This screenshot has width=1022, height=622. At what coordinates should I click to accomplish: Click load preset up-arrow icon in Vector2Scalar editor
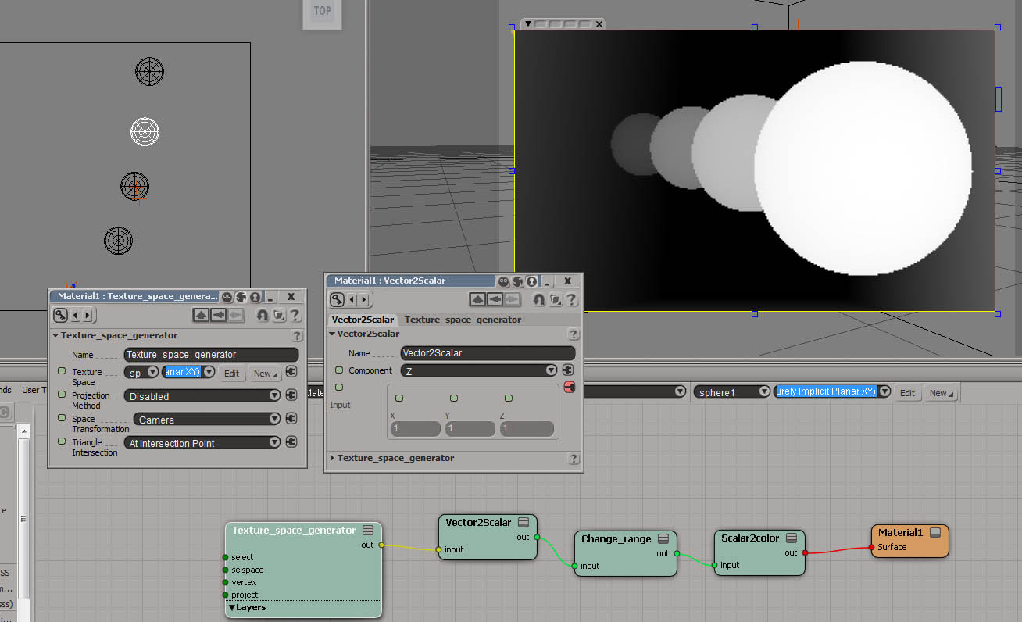[x=477, y=299]
